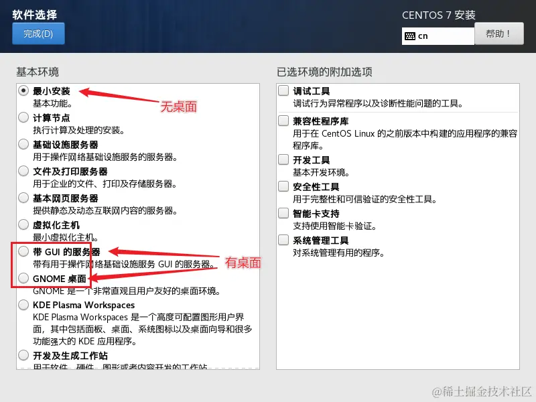Click 用于企业的文件、打印及存储服务器。 text
536x402 pixels.
(x=105, y=184)
